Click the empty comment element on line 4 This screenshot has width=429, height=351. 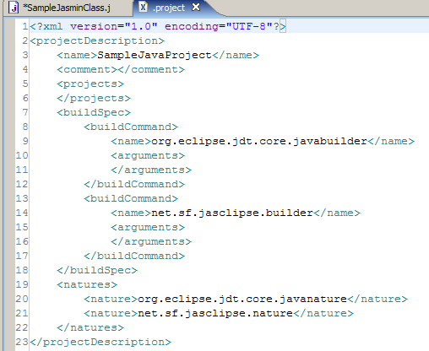(121, 69)
